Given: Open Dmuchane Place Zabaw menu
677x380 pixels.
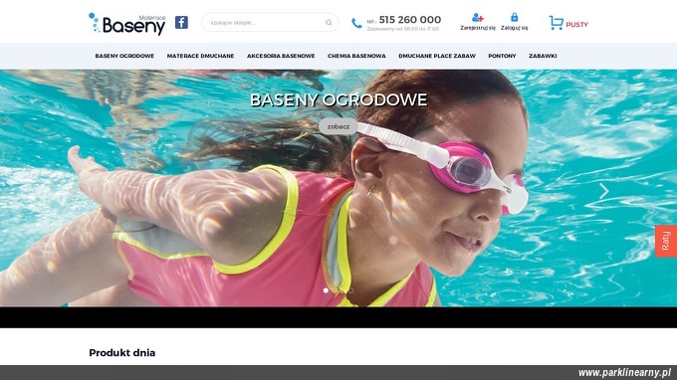Looking at the screenshot, I should tap(437, 56).
